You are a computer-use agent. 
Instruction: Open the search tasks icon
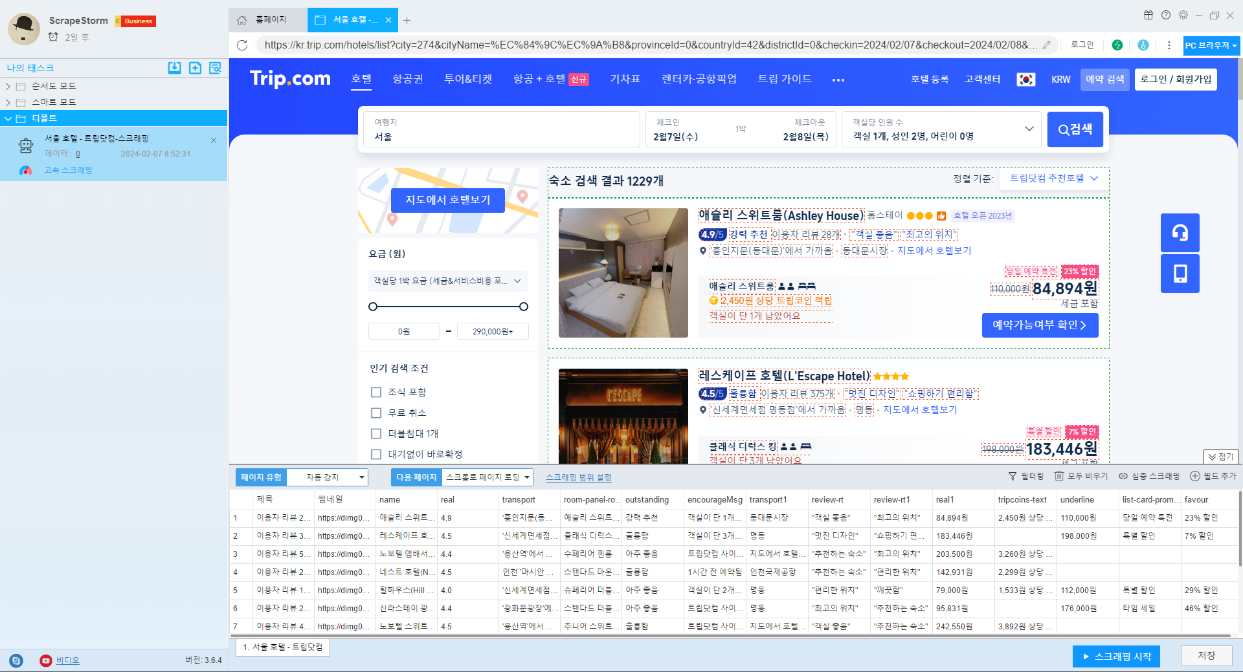[x=216, y=68]
